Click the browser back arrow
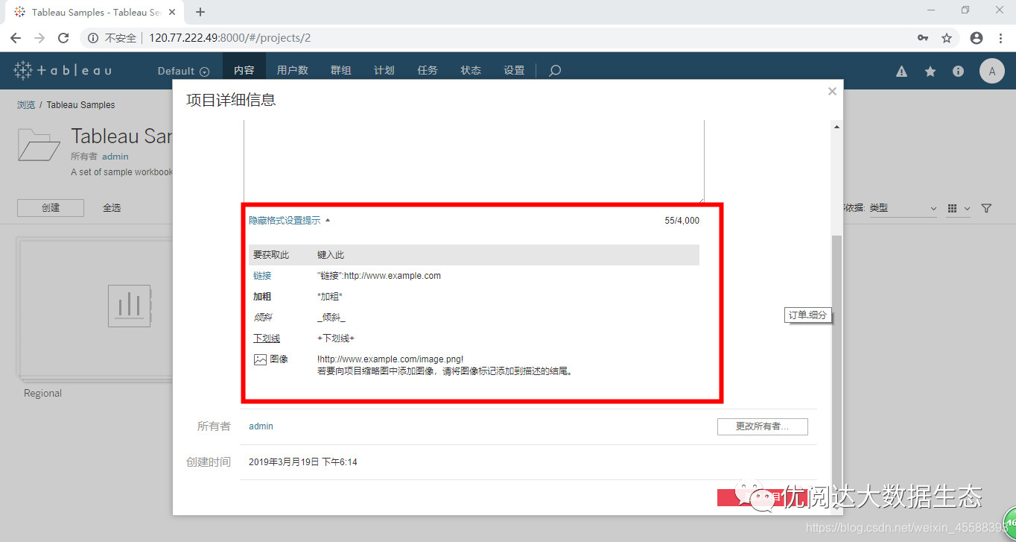The image size is (1016, 542). coord(16,38)
